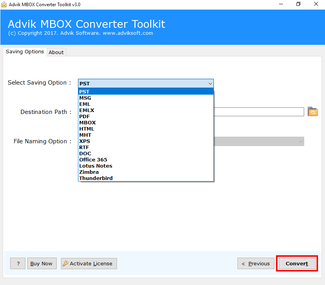Click the folder browse icon for destination
325x285 pixels.
[x=313, y=112]
